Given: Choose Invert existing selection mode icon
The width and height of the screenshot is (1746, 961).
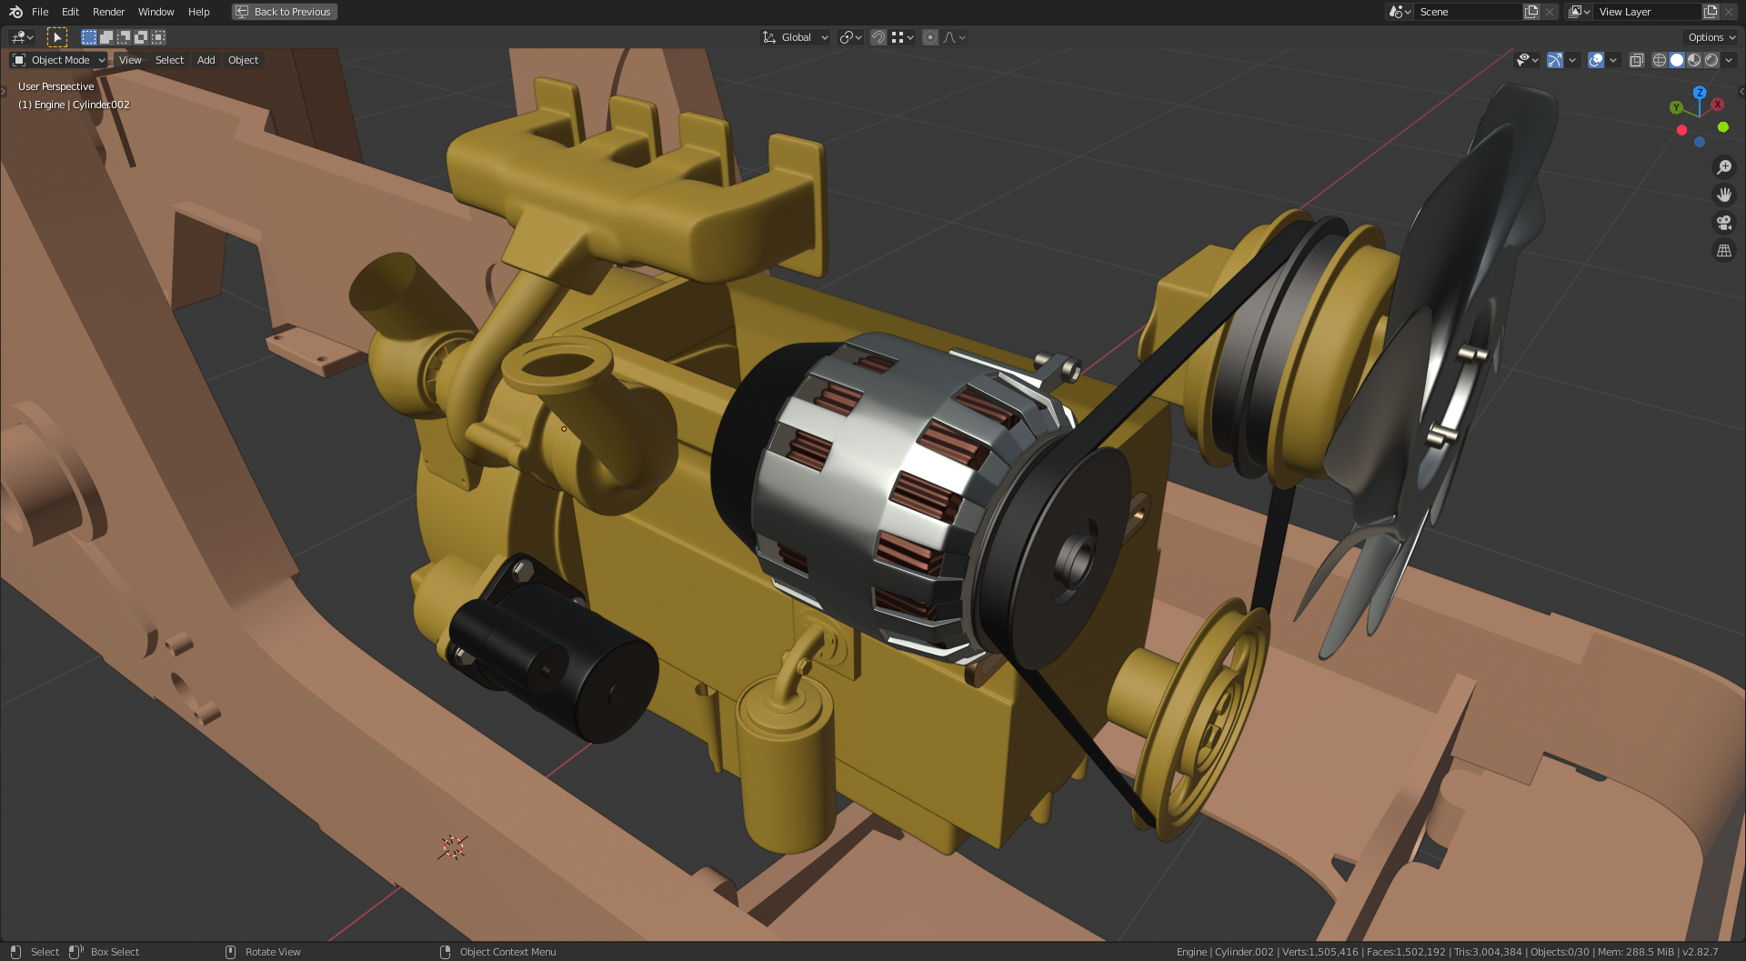Looking at the screenshot, I should click(x=141, y=37).
